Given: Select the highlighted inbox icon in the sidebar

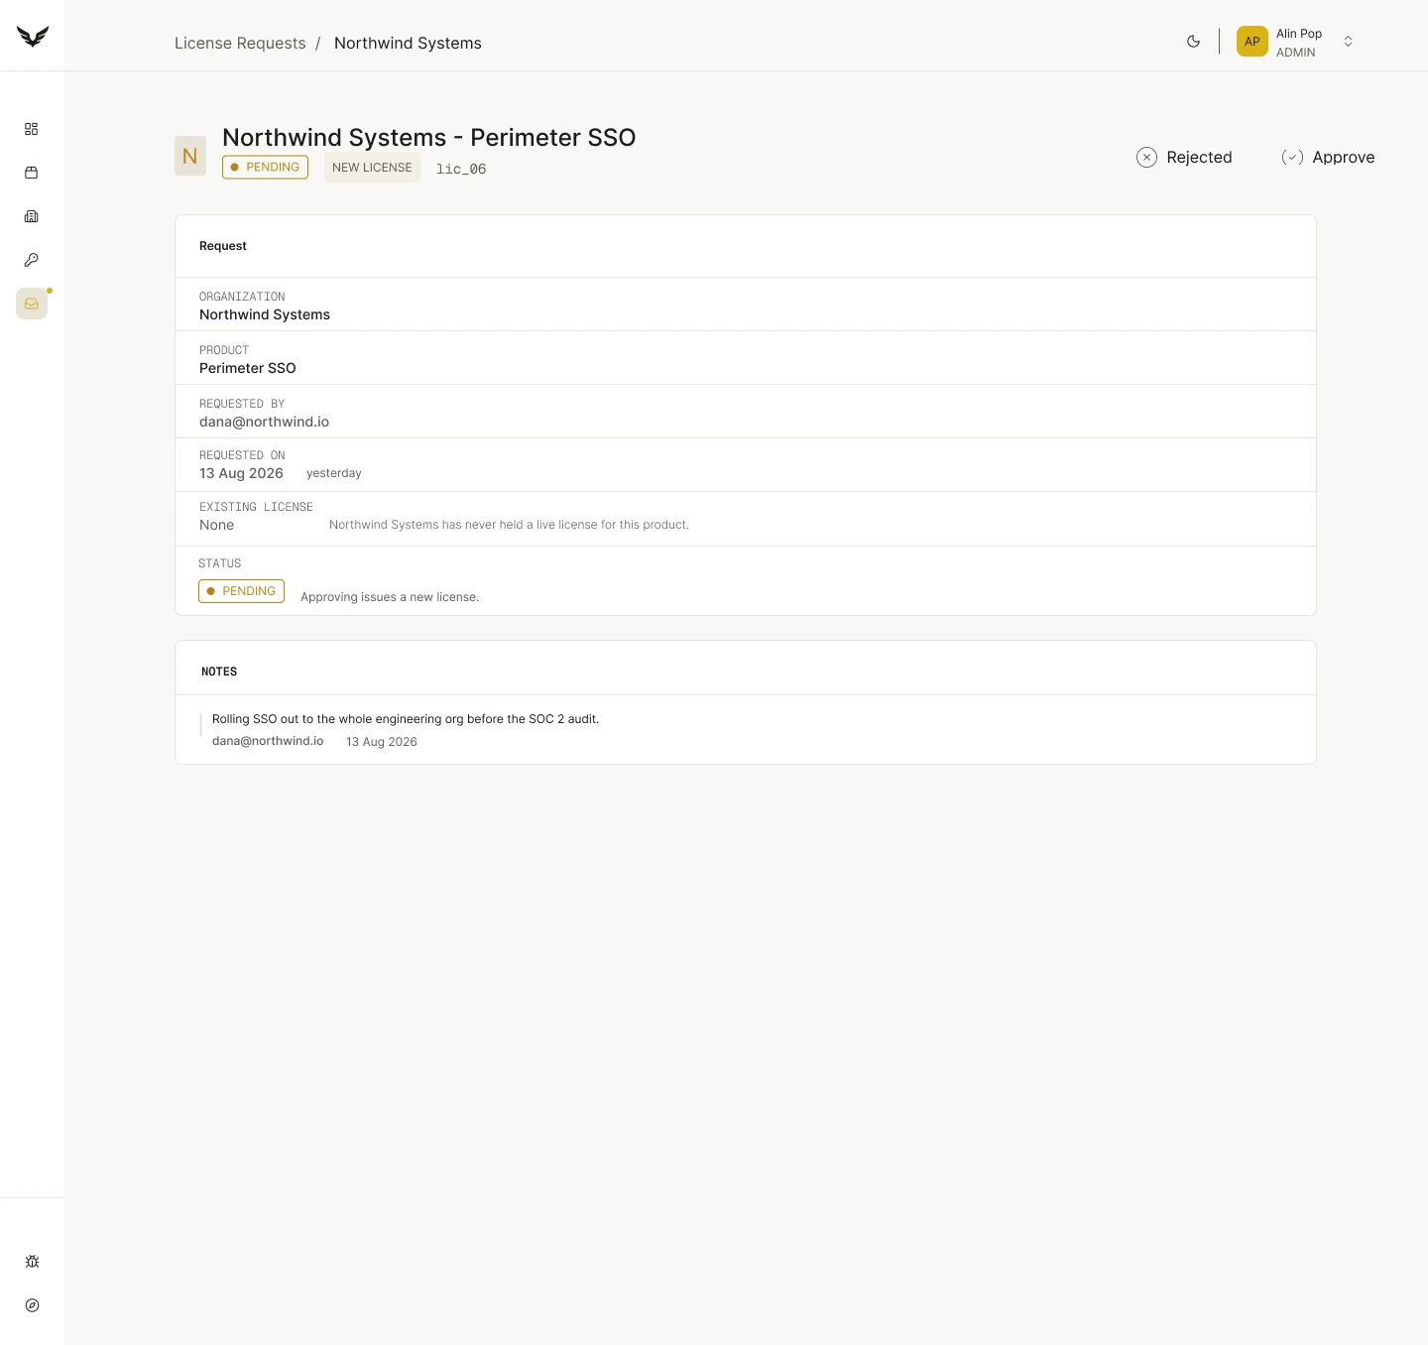Looking at the screenshot, I should coord(32,304).
